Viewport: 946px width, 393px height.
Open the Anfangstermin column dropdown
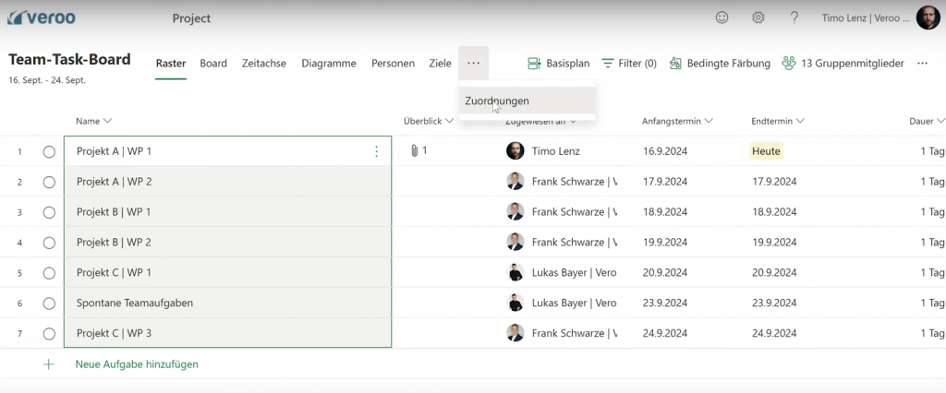tap(709, 121)
